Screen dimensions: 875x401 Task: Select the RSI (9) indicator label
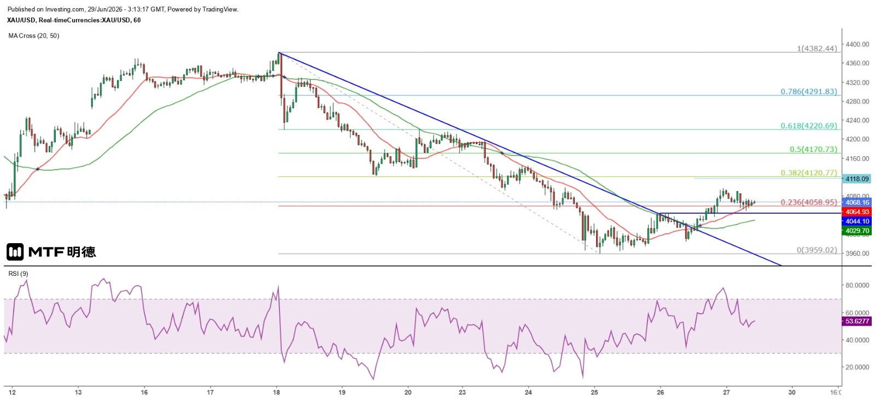19,274
